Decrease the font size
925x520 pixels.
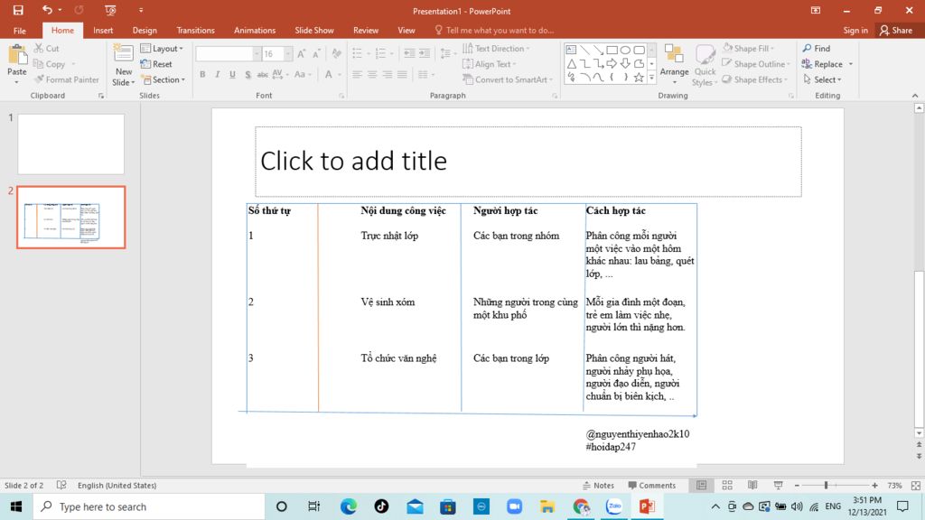point(316,53)
